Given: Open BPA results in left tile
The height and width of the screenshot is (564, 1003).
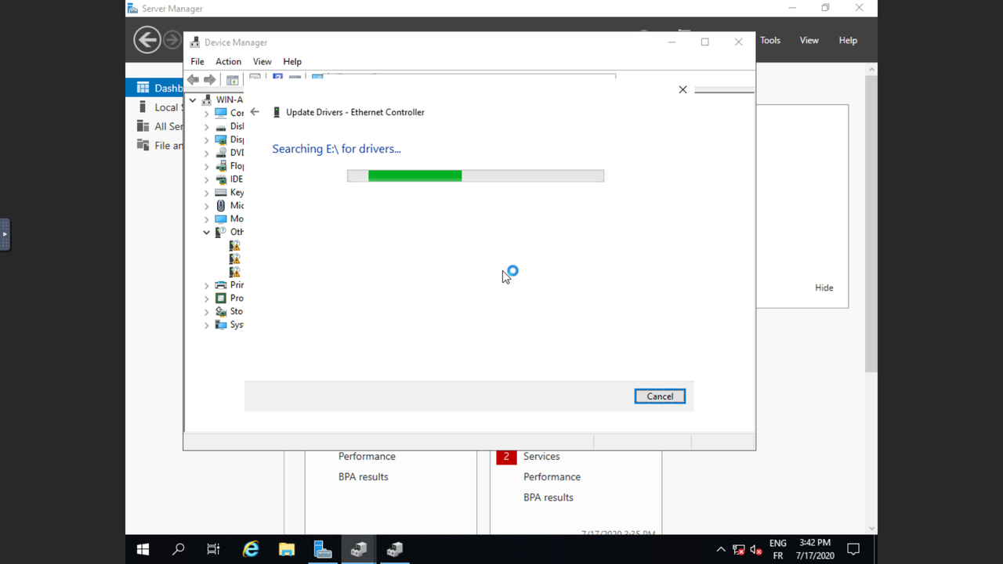Looking at the screenshot, I should click(364, 477).
